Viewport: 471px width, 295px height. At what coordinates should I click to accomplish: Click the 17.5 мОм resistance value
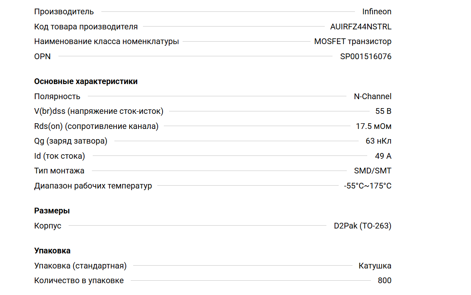click(x=373, y=126)
